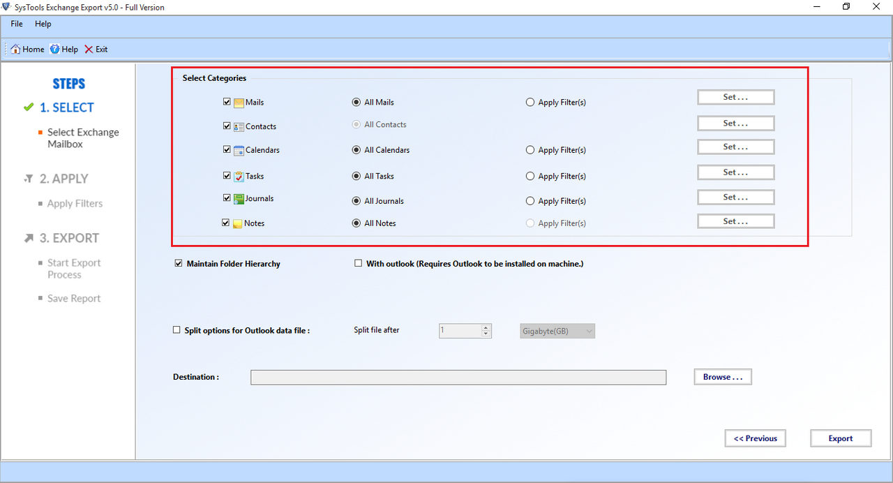Screen dimensions: 893x483
Task: Toggle Maintain Folder Hierarchy checkbox
Action: [178, 264]
